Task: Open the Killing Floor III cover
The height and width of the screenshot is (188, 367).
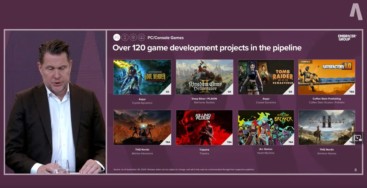Action: click(x=204, y=128)
